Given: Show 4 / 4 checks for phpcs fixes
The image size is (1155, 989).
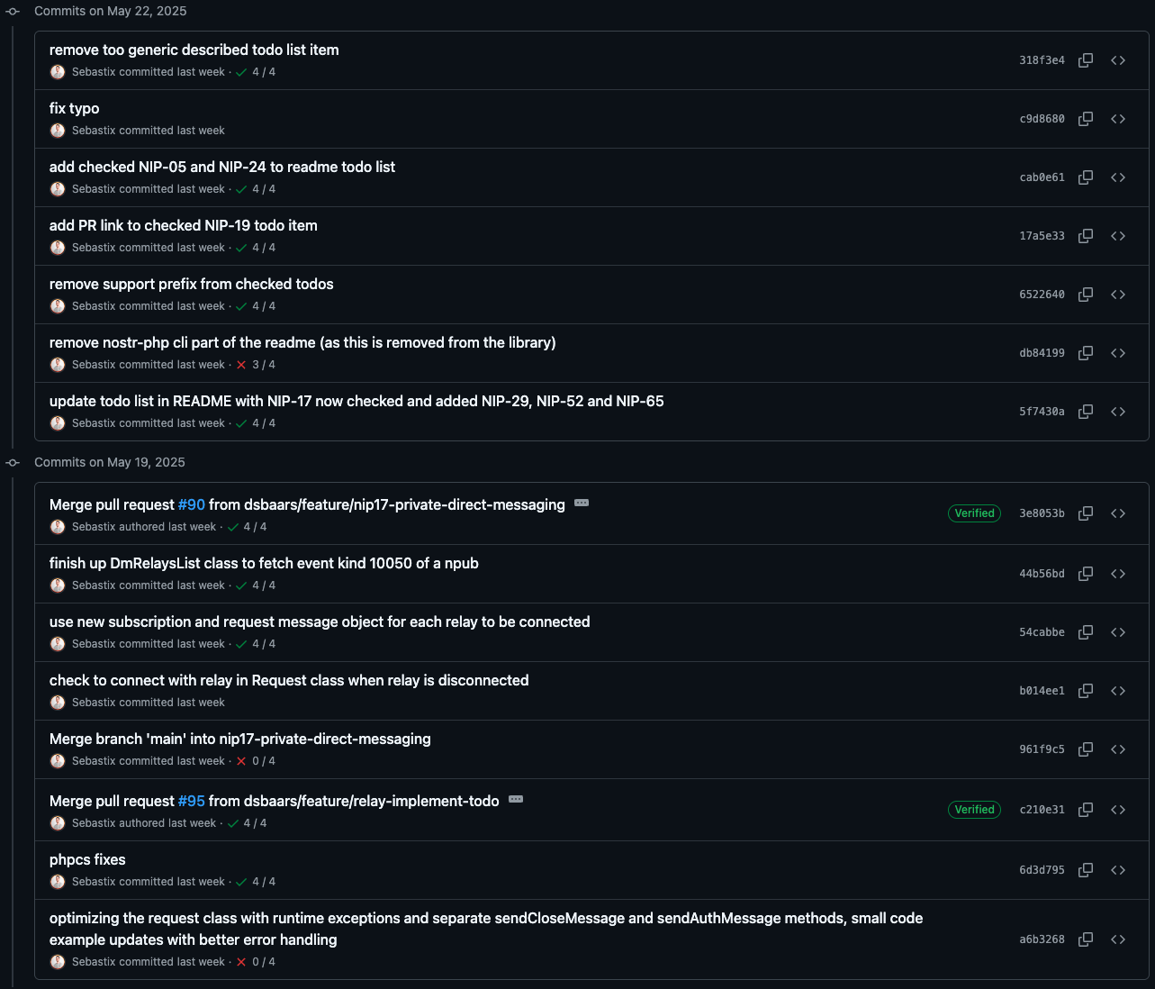Looking at the screenshot, I should coord(256,882).
